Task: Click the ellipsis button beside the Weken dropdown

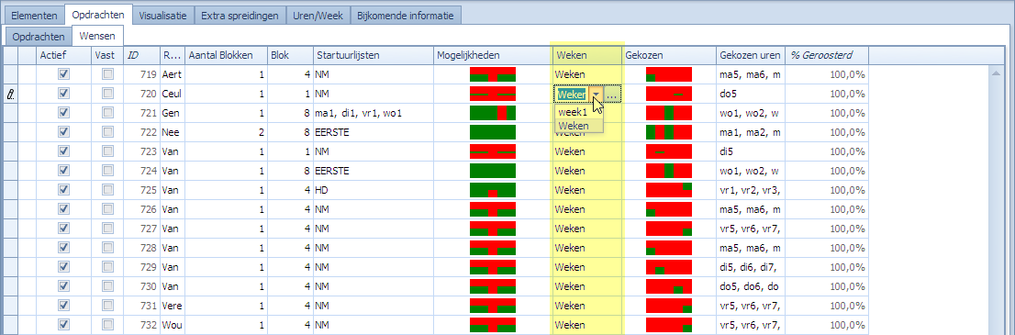Action: [612, 94]
